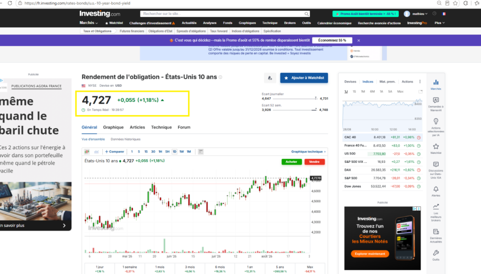Viewport: 481px width, 274px height.
Task: Click the info icon beside the bond title
Action: click(x=220, y=77)
